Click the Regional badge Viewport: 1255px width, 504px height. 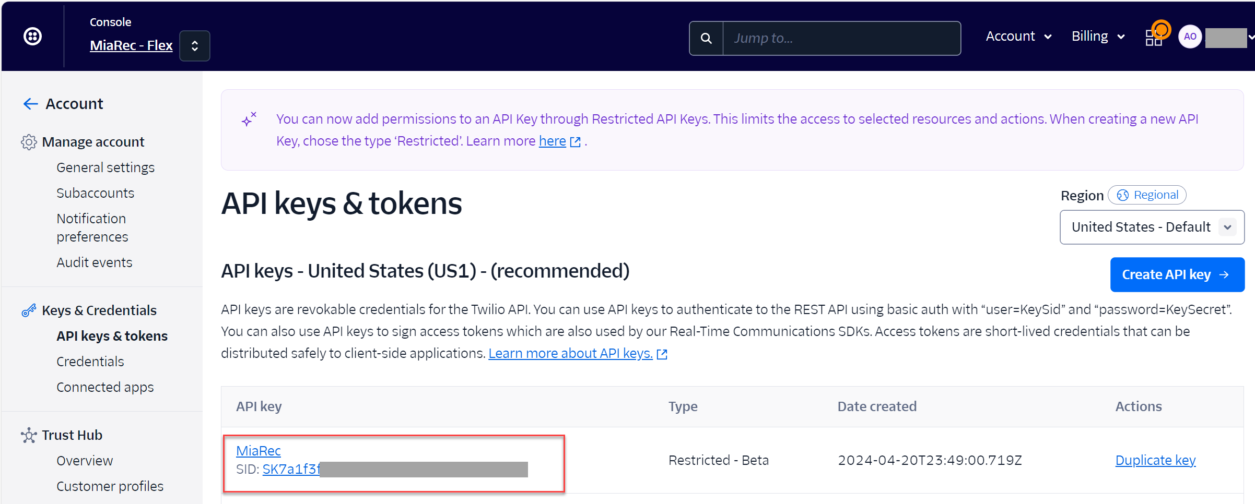pyautogui.click(x=1147, y=195)
